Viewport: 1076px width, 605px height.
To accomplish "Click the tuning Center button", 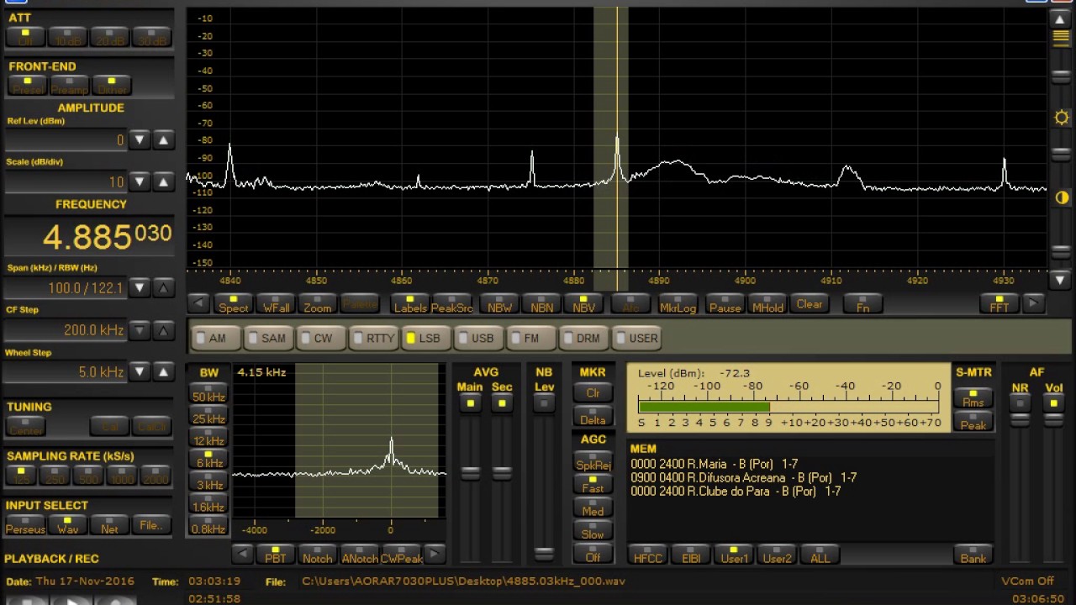I will [26, 426].
